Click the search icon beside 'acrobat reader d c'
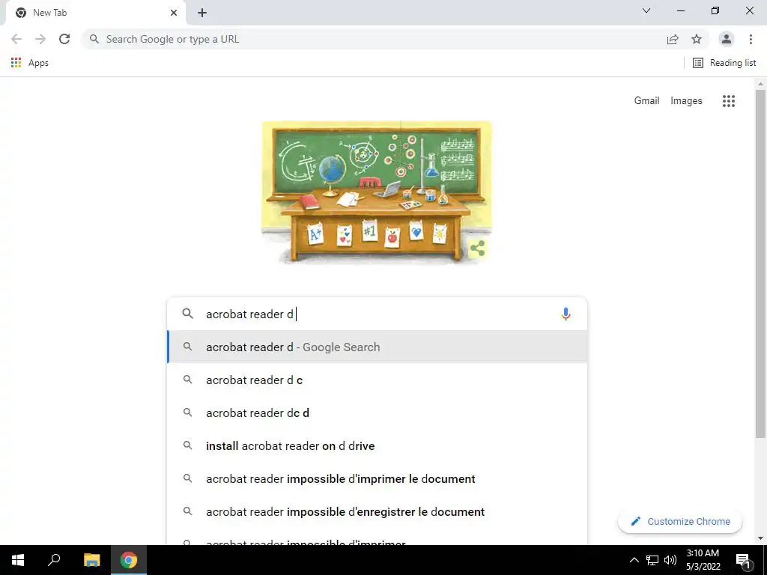Viewport: 767px width, 575px height. 187,380
